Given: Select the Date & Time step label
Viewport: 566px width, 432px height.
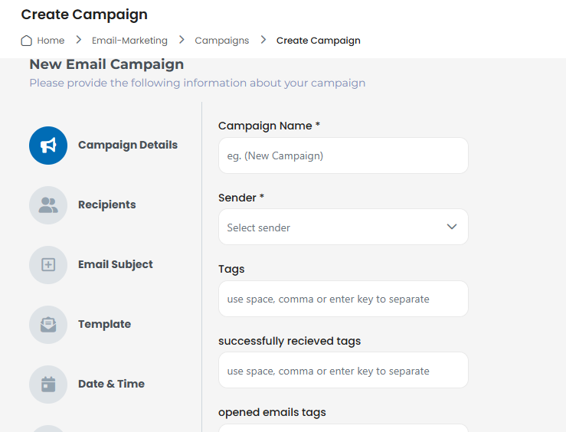Looking at the screenshot, I should click(111, 384).
